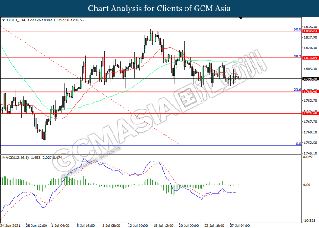Image resolution: width=319 pixels, height=228 pixels.
Task: Click the MACD 0.00 scale value
Action: pos(307,185)
